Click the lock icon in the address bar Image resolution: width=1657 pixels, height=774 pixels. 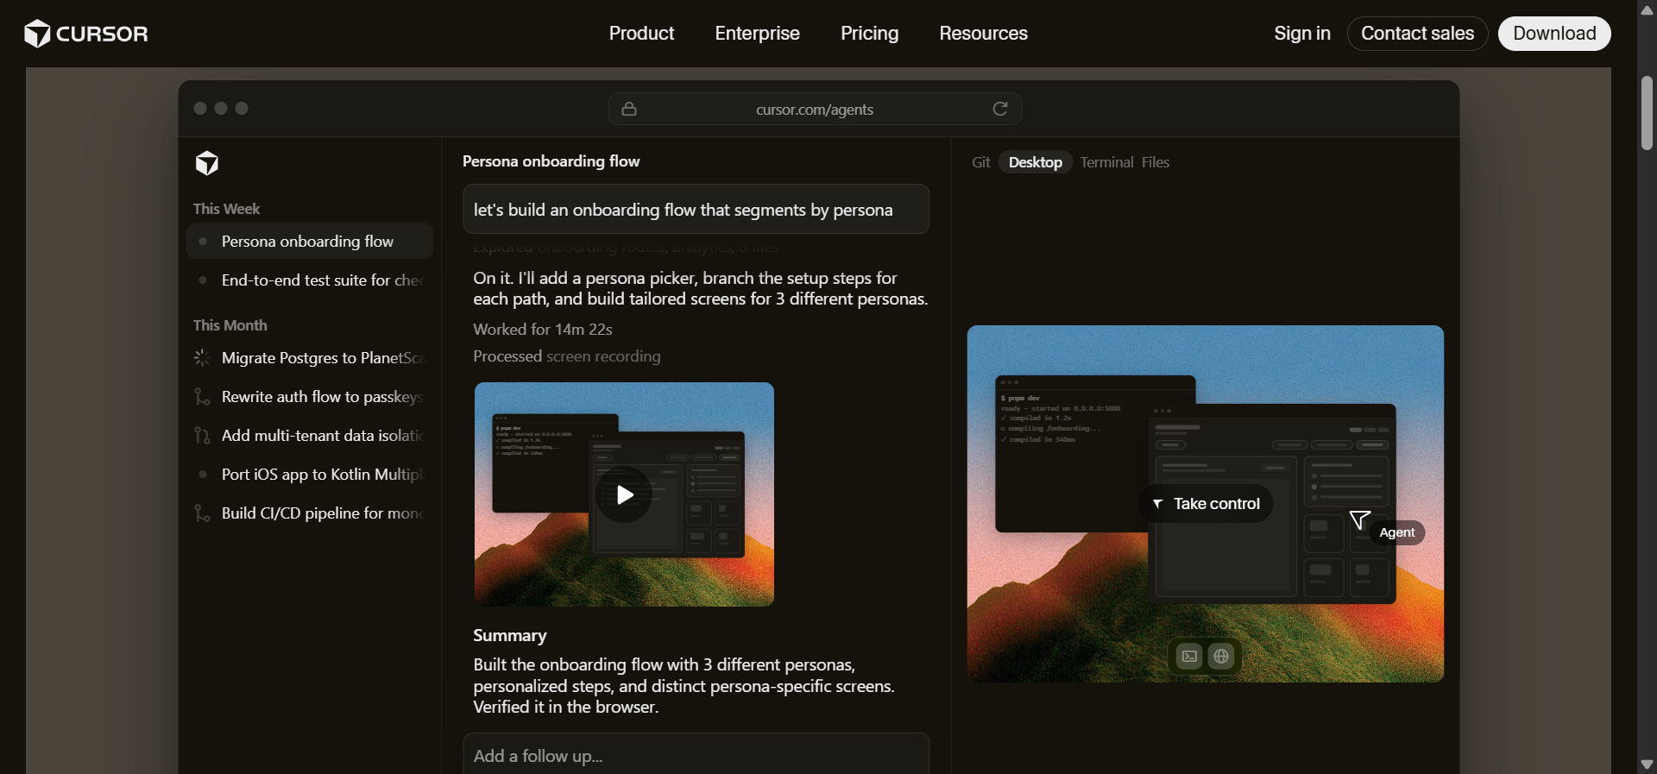click(629, 109)
